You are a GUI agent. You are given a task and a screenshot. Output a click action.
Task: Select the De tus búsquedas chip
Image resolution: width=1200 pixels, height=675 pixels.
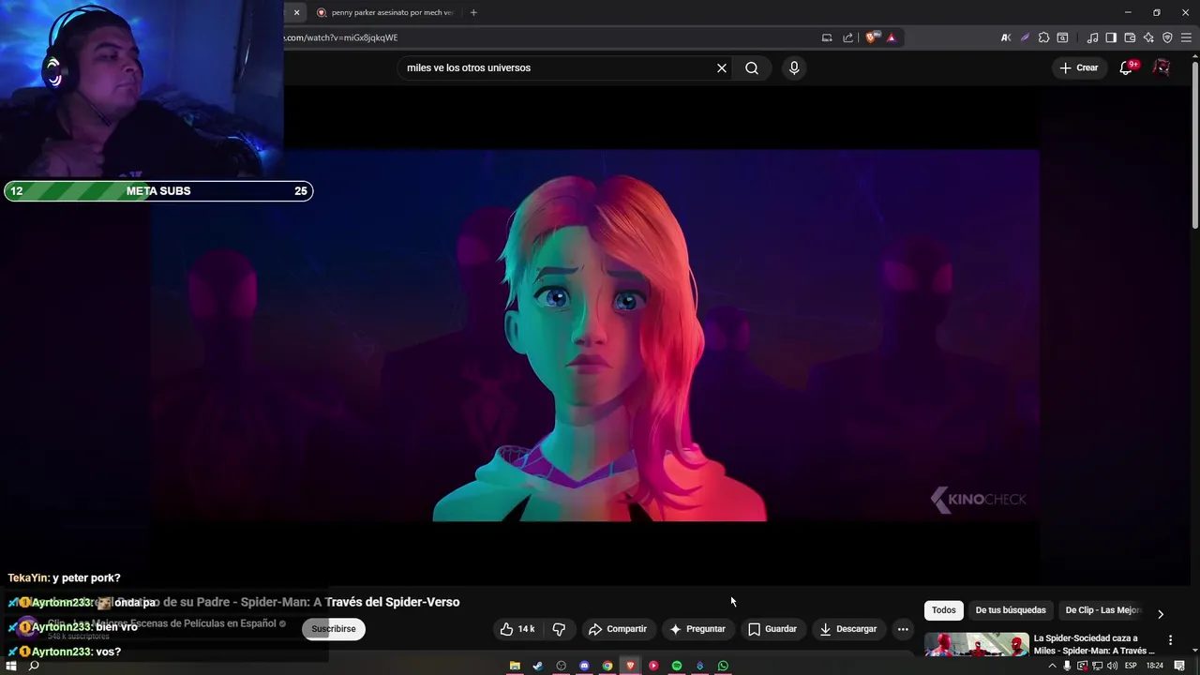(x=1011, y=610)
